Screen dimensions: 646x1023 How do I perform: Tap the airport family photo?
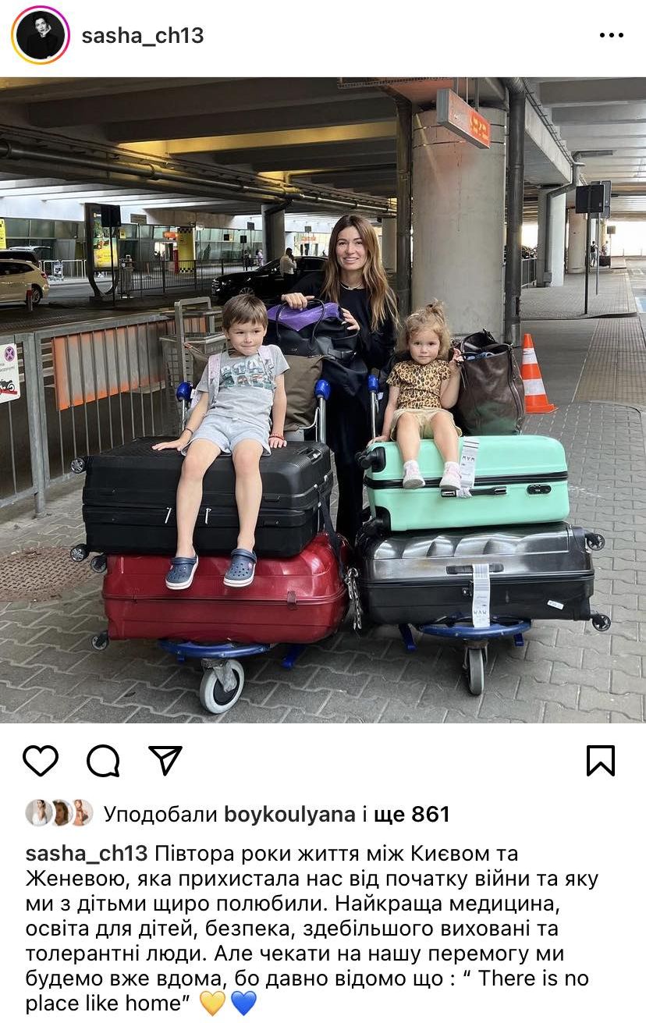pos(323,400)
